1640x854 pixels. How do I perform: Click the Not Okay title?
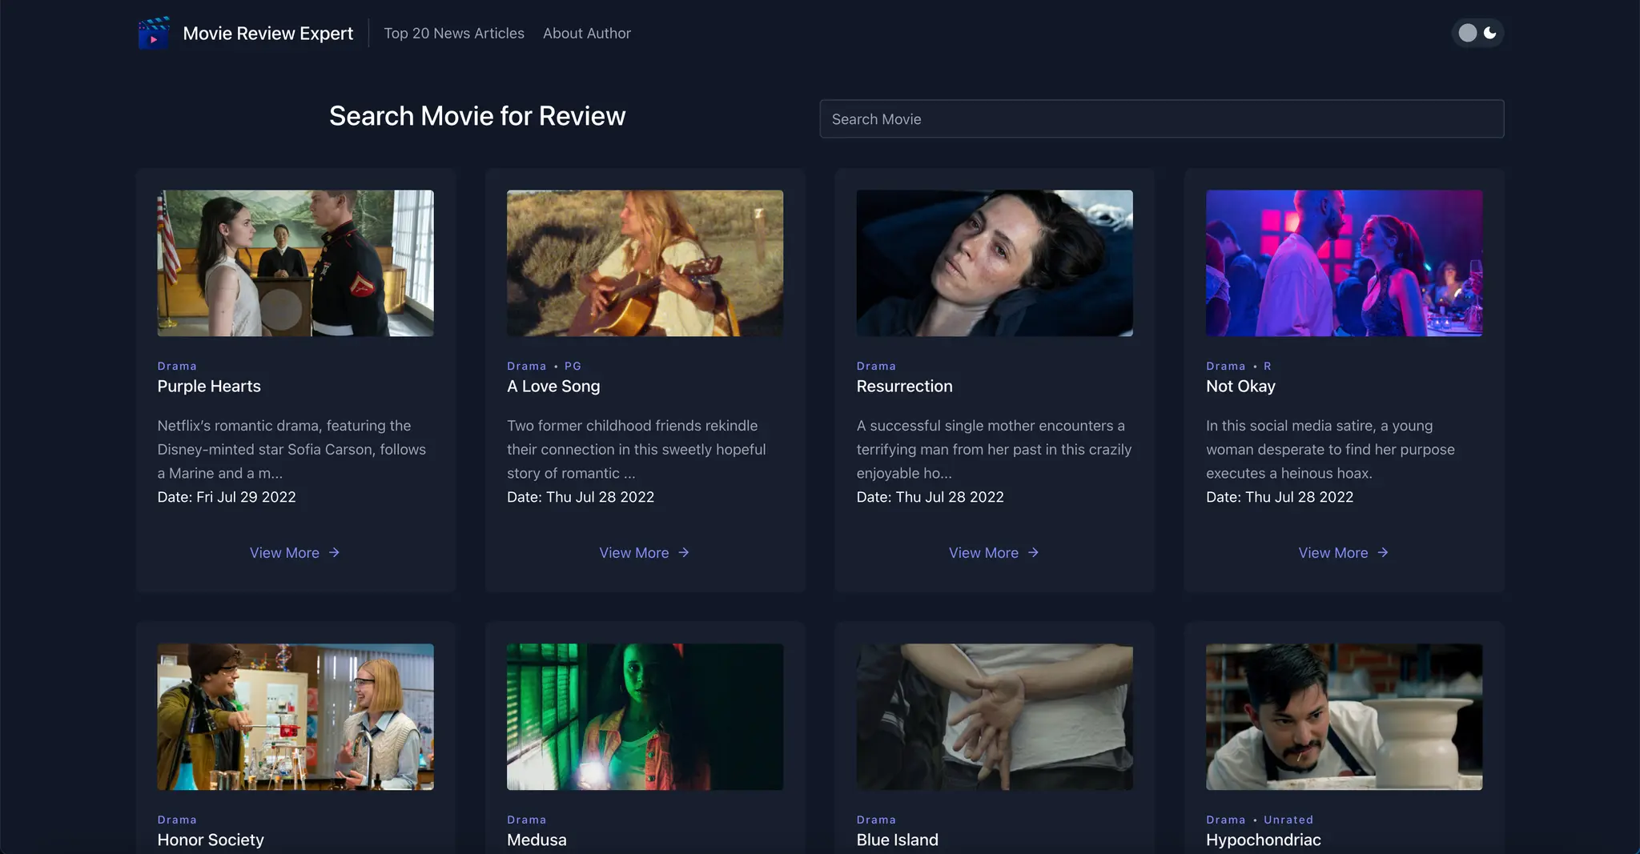pos(1240,386)
